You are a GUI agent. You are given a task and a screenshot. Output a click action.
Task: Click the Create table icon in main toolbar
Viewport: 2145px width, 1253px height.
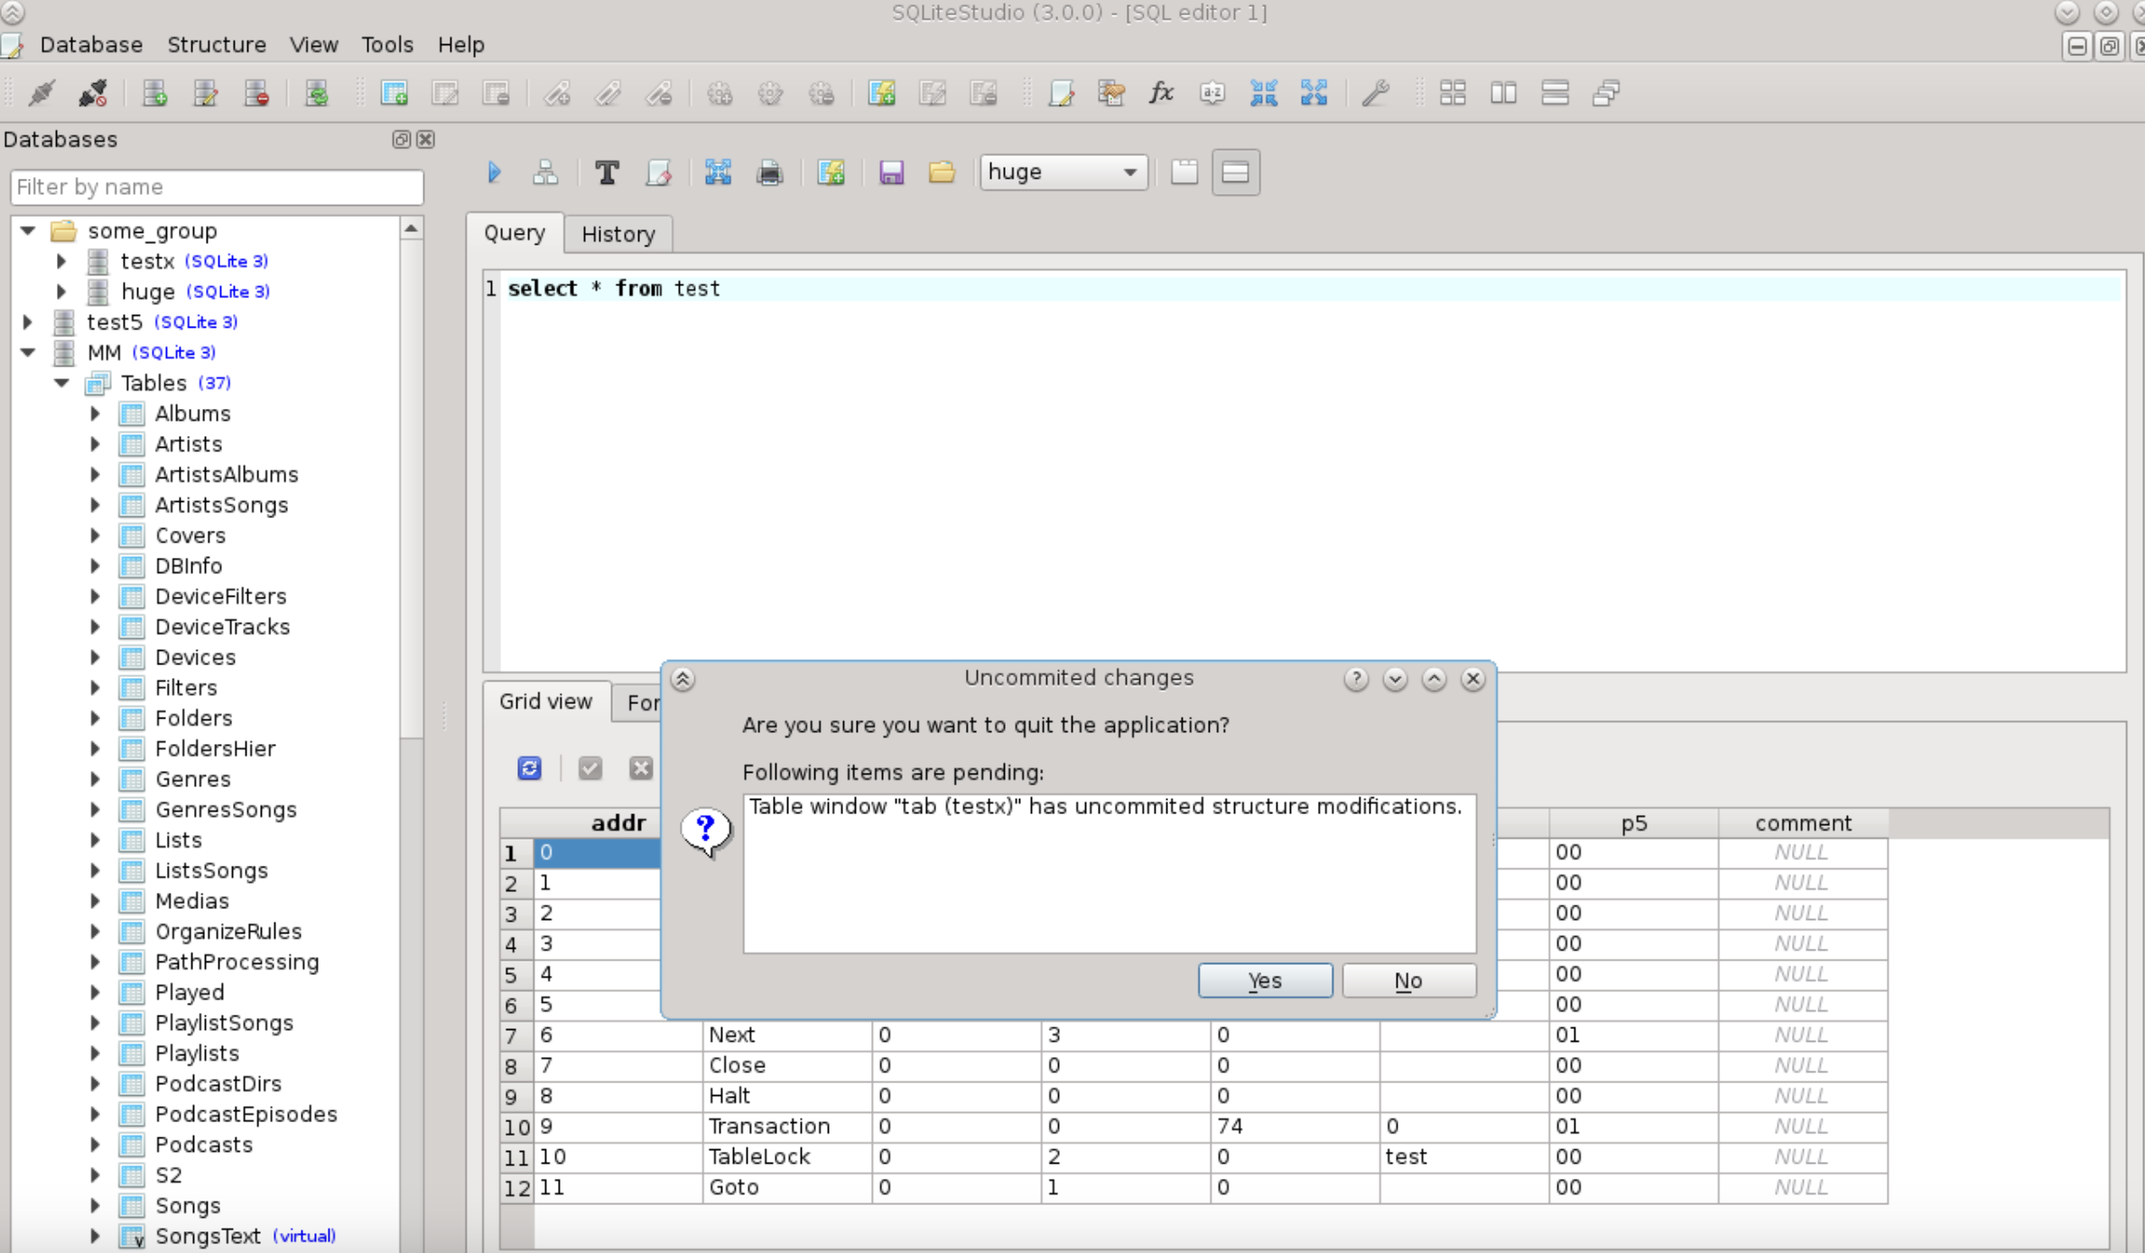pyautogui.click(x=395, y=93)
